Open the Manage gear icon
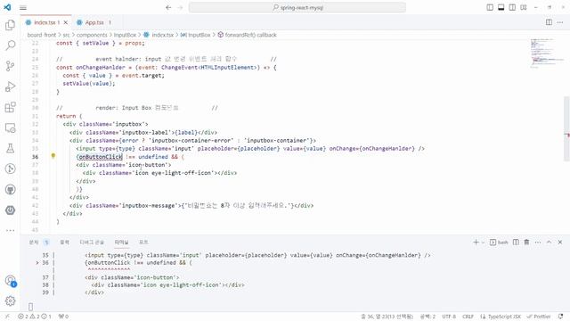This screenshot has height=321, width=570. pos(10,301)
